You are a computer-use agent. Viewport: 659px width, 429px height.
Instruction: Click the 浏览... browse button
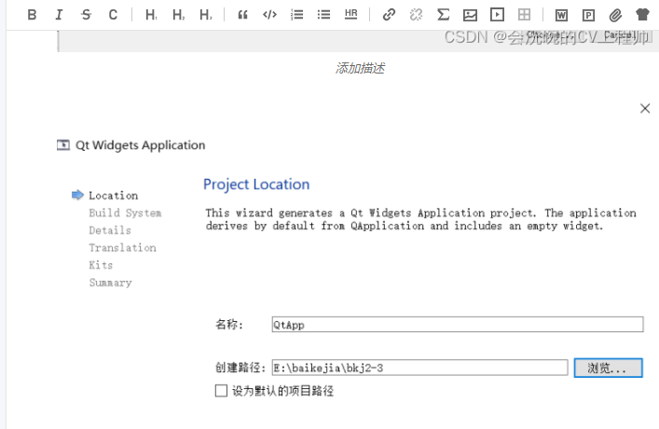click(x=608, y=368)
